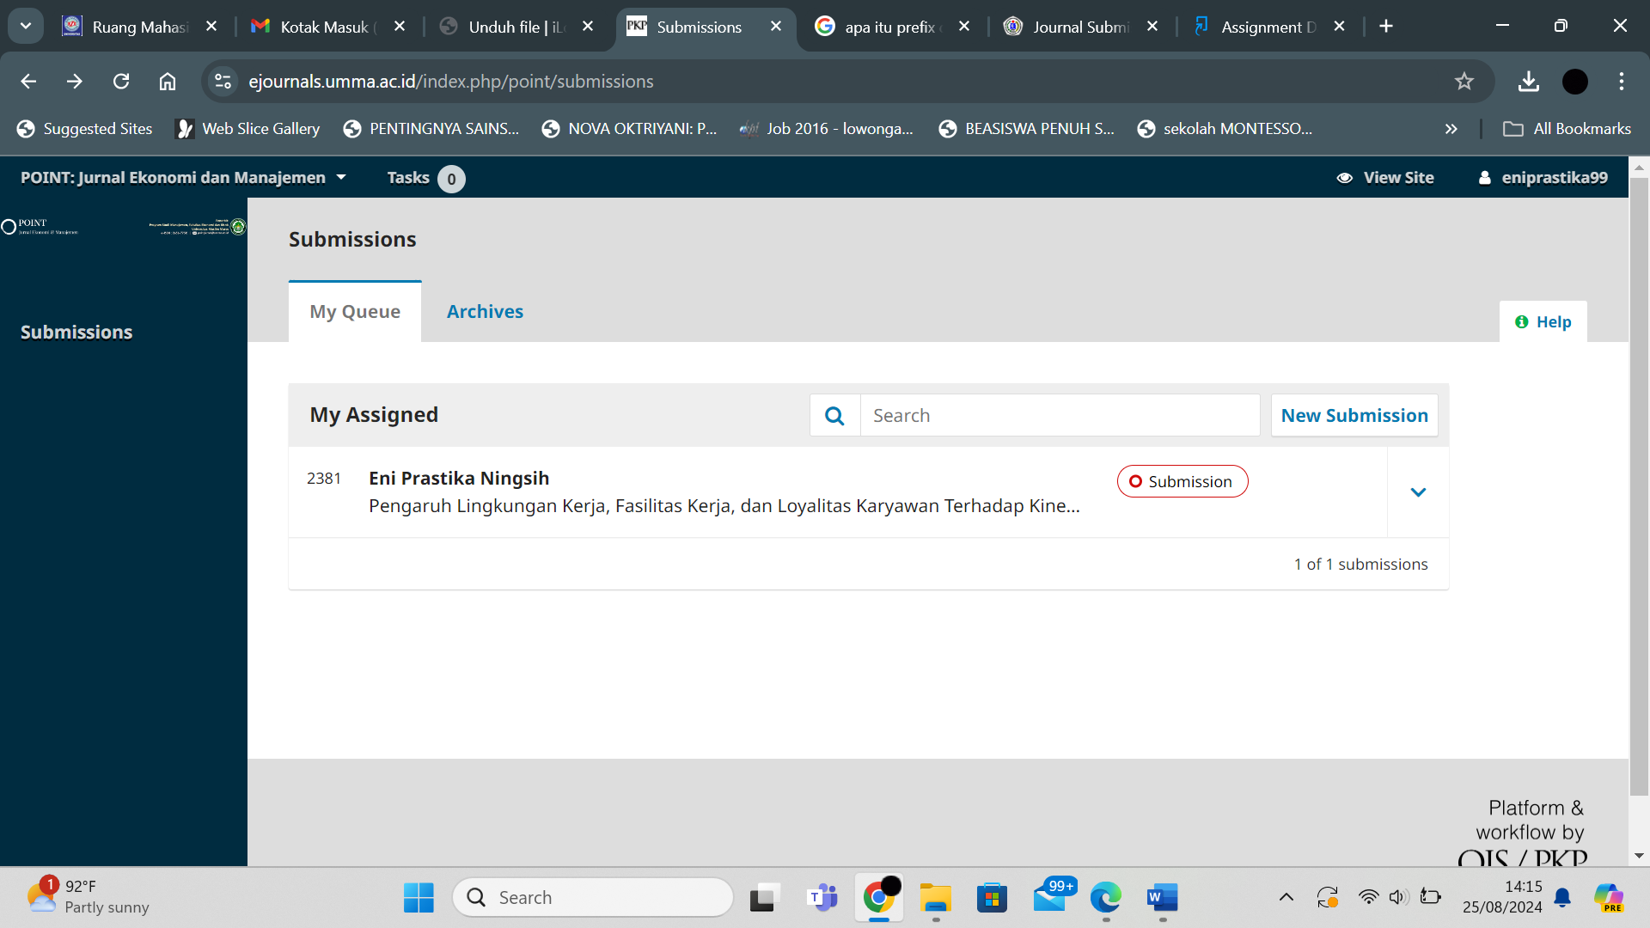The width and height of the screenshot is (1650, 928).
Task: Click the Windows taskbar Search box
Action: 593,897
